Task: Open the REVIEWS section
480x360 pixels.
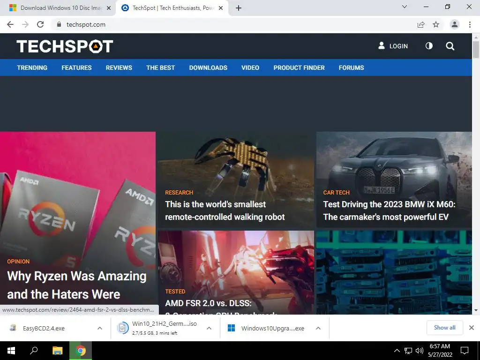Action: [x=119, y=67]
